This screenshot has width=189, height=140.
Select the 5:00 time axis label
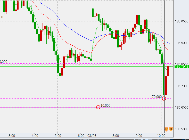click(x=58, y=136)
